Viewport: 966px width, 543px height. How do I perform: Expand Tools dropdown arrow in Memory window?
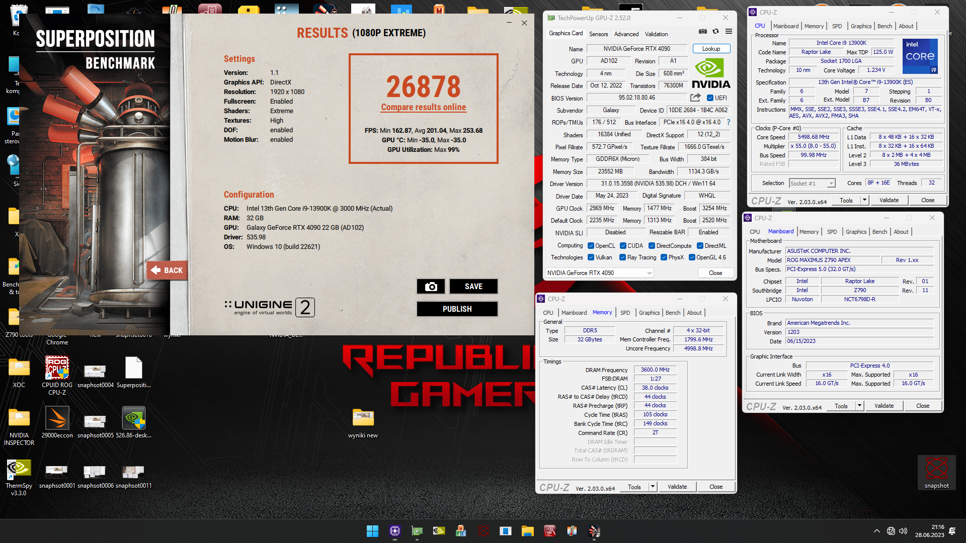coord(653,487)
